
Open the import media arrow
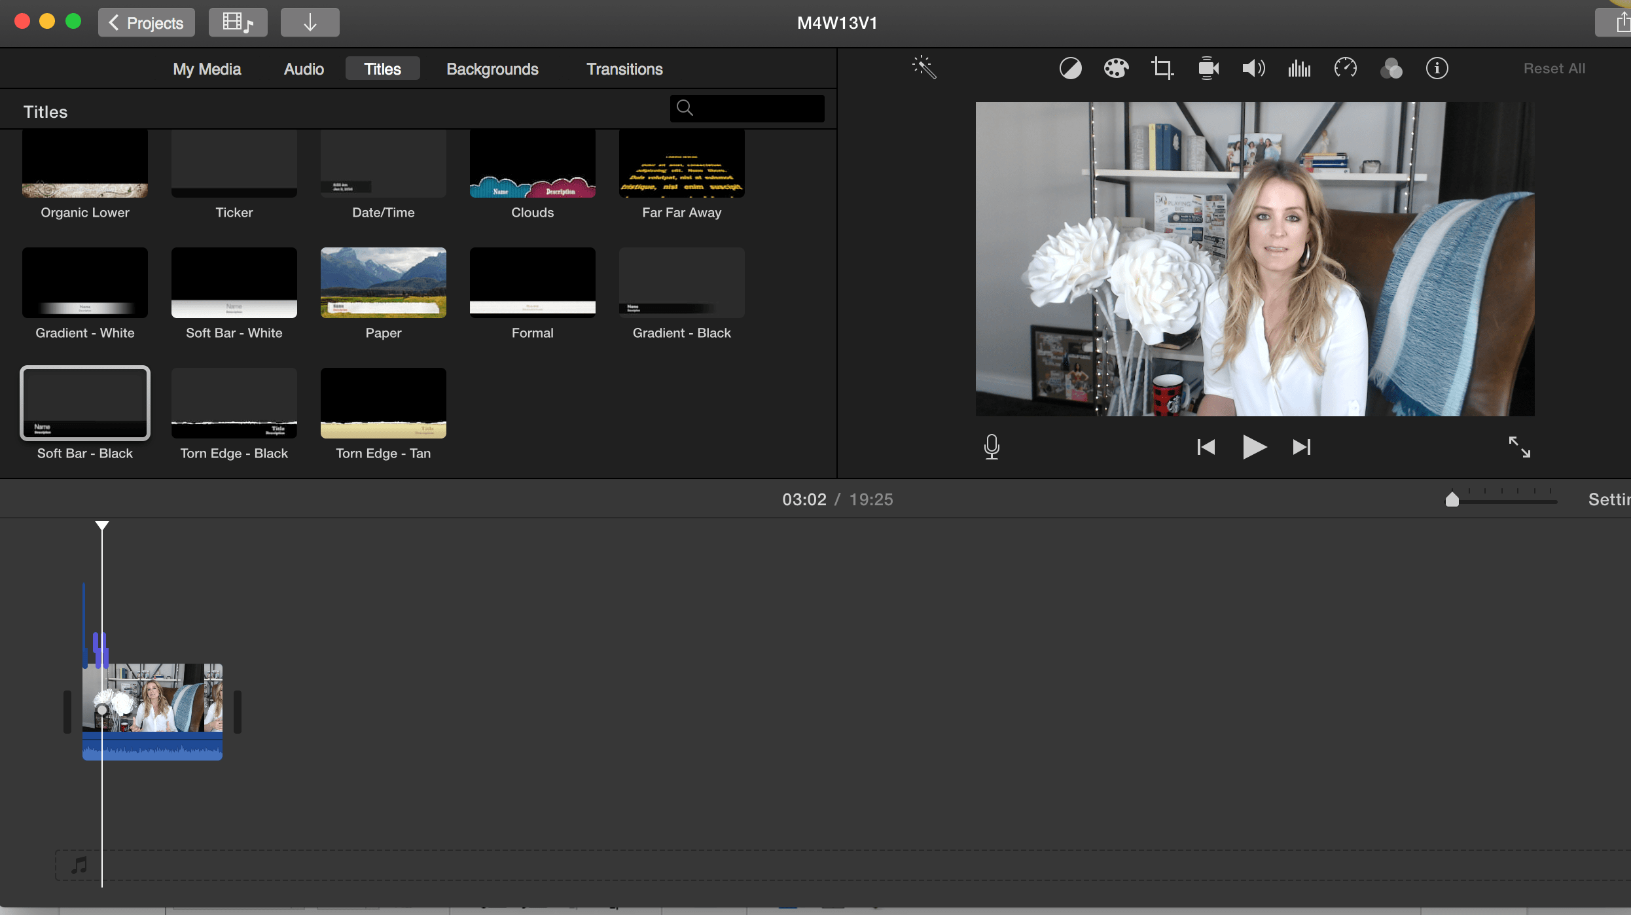(x=310, y=22)
